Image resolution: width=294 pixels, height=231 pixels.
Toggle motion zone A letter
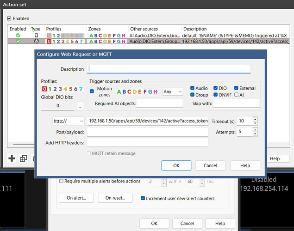click(x=119, y=91)
